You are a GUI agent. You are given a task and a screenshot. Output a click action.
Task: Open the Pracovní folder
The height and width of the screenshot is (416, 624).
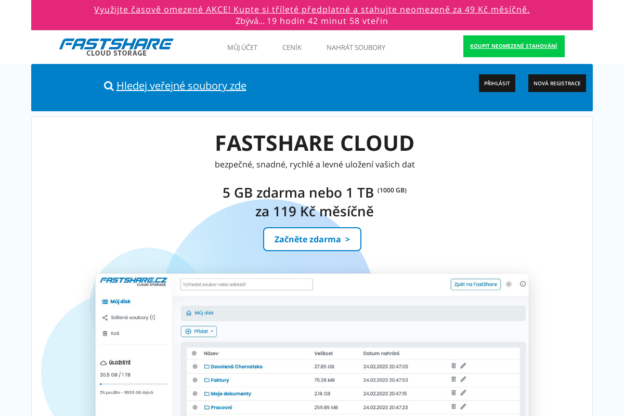point(218,407)
